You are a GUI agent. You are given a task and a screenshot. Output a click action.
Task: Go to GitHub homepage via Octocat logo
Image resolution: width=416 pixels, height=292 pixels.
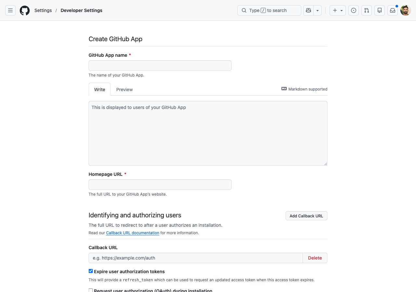click(25, 10)
